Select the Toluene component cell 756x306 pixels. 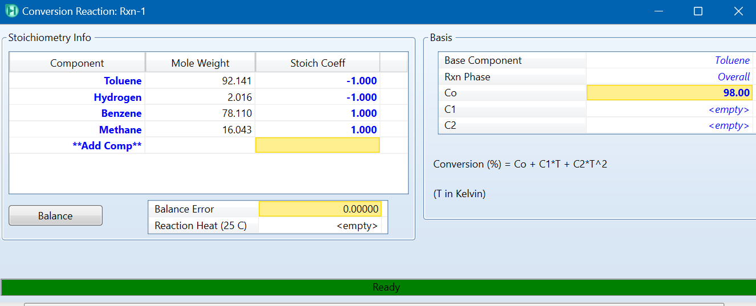(x=78, y=81)
